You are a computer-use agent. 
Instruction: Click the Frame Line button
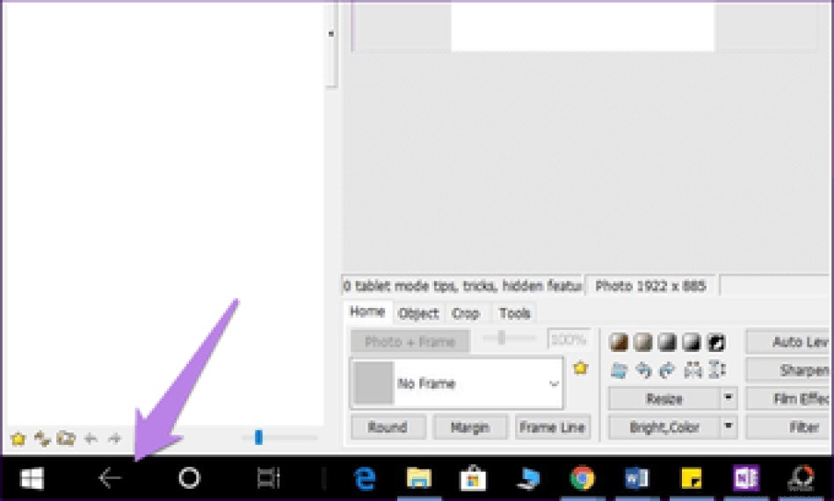[553, 427]
